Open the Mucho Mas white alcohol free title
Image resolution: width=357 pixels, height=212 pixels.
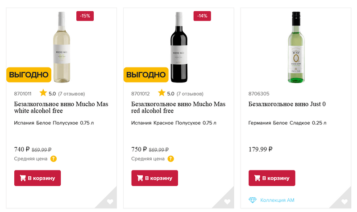tap(61, 107)
